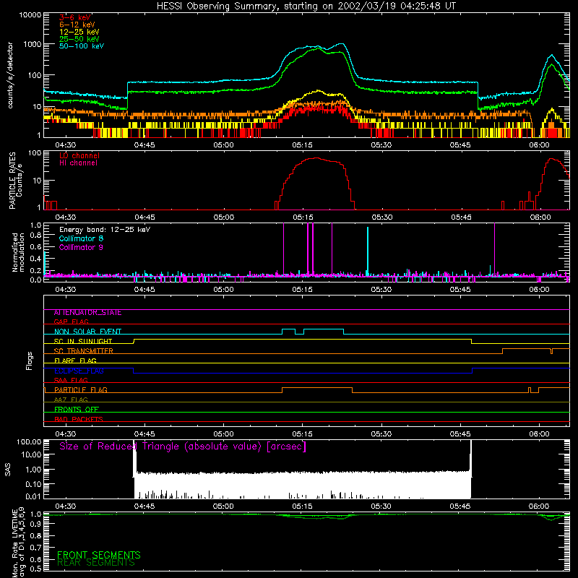578x578 pixels.
Task: Click the green 25-50 keV legend entry
Action: tap(79, 39)
